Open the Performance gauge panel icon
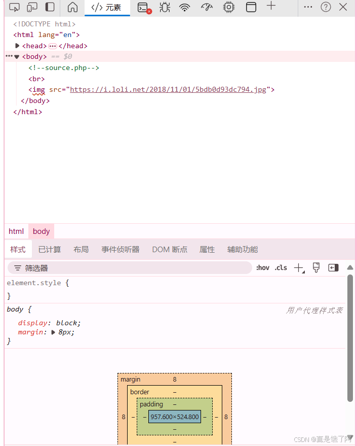This screenshot has width=357, height=446. click(x=207, y=8)
